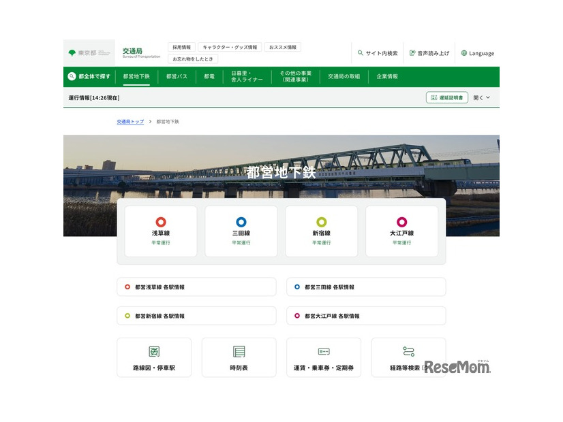Follow the 交通局トップ breadcrumb link
Screen dimensions: 563x422
(x=130, y=122)
